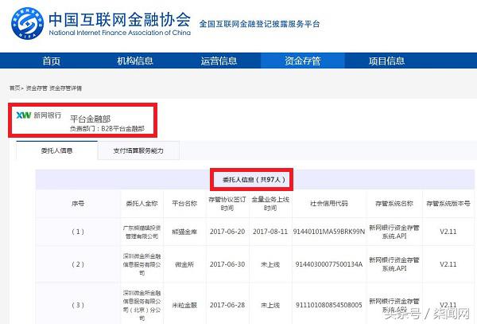Click 熊猫金库 row's 新网银行资金存管系统API cell
The image size is (477, 324).
pos(394,232)
